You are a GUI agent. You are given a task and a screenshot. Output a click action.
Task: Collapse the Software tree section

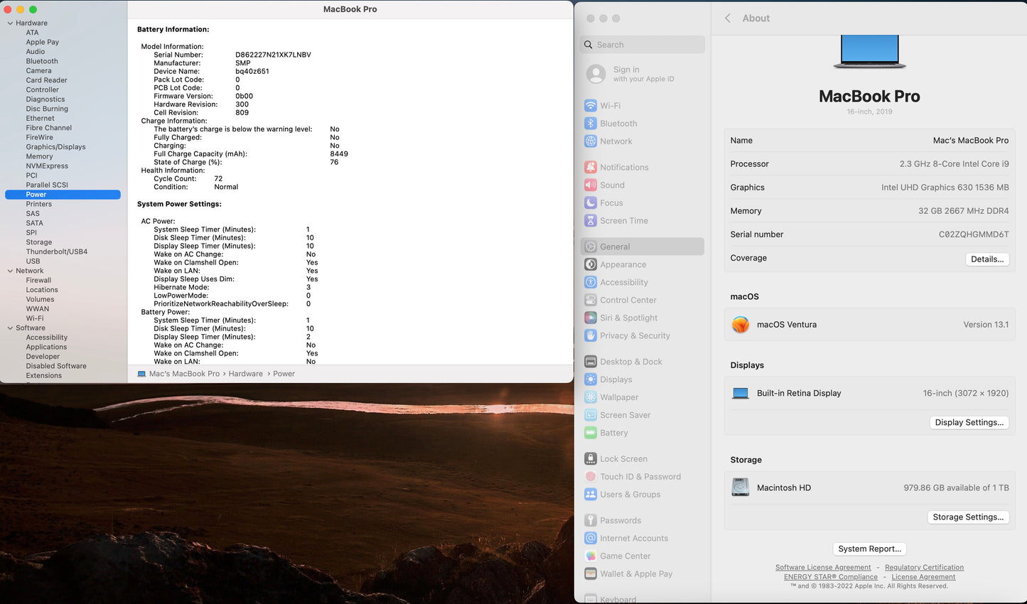tap(10, 328)
